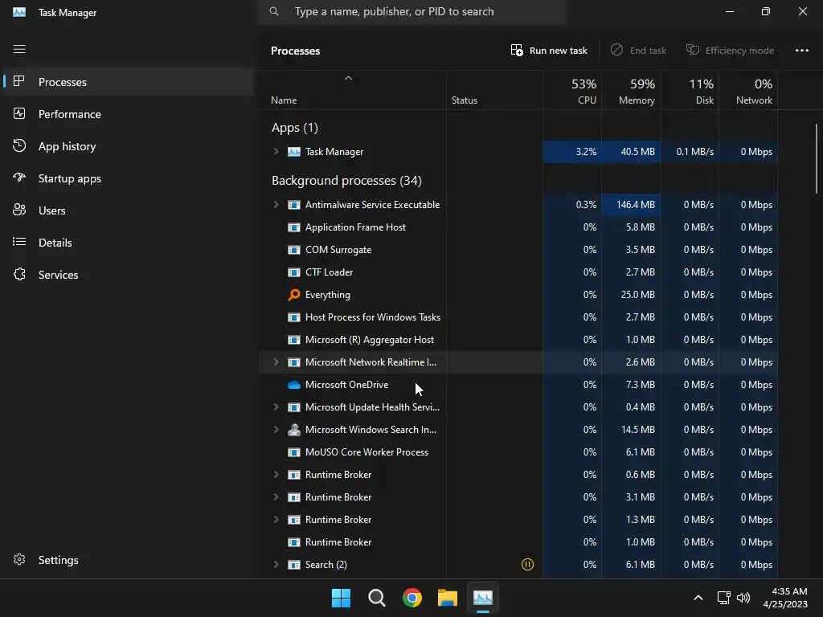Switch to the Performance page

129,114
